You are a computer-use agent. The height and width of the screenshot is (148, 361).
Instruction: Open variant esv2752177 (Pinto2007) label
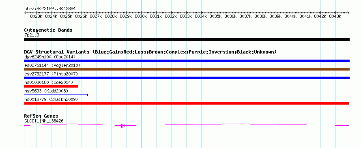(51, 74)
